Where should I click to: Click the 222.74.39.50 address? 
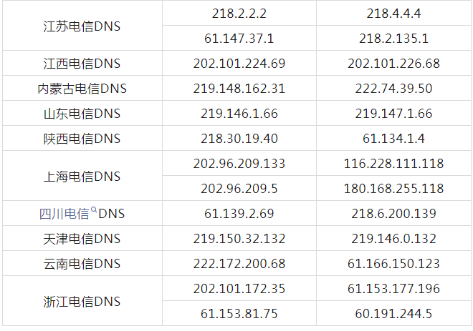393,89
